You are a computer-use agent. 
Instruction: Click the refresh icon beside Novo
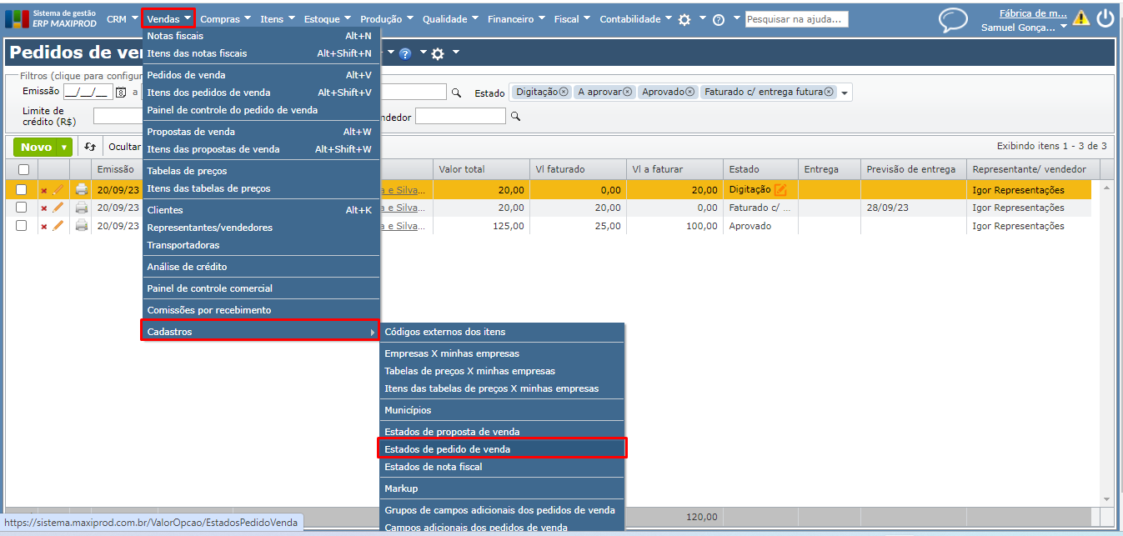coord(90,147)
